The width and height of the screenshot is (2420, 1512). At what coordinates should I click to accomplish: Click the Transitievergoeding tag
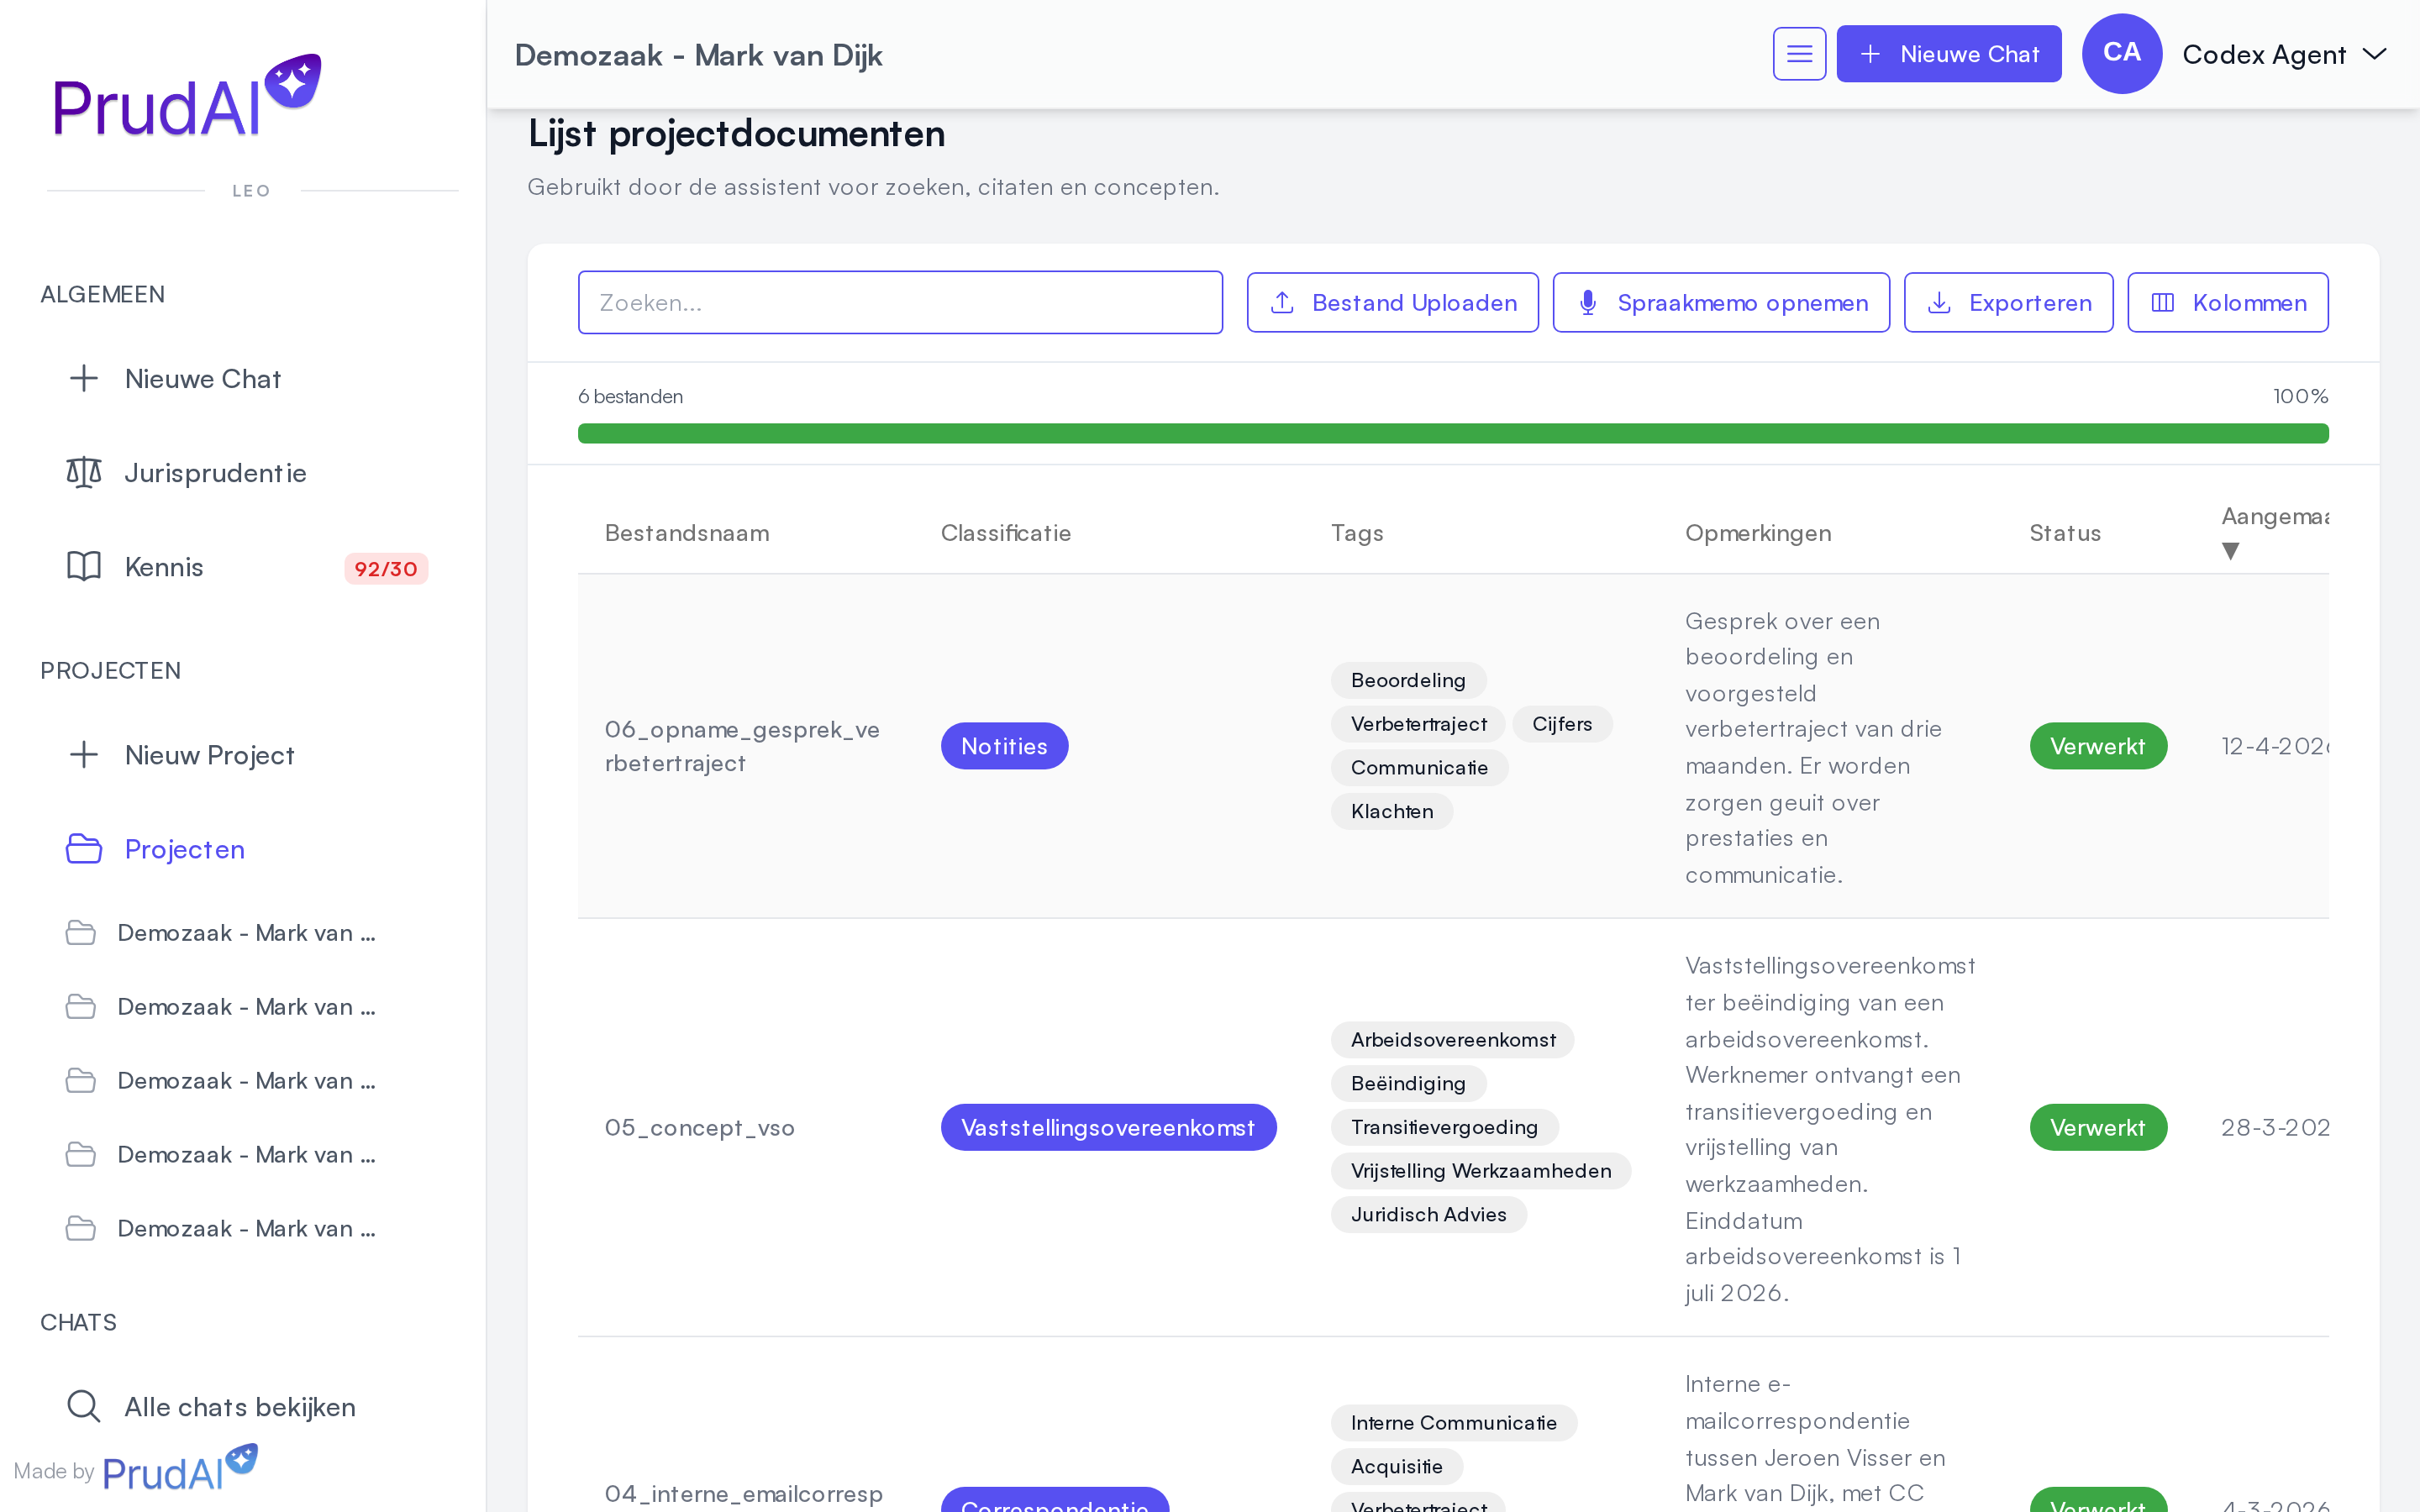1444,1127
